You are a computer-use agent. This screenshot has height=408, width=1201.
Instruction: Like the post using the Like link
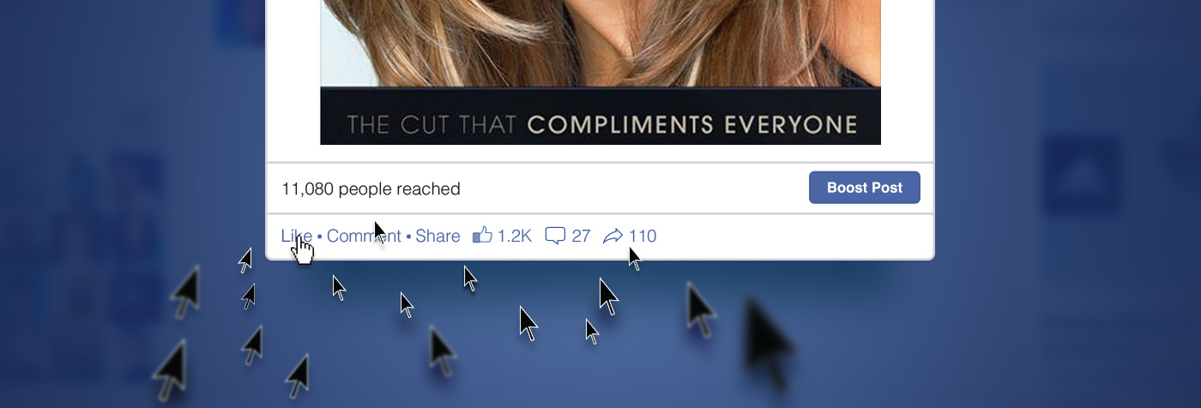pyautogui.click(x=297, y=236)
